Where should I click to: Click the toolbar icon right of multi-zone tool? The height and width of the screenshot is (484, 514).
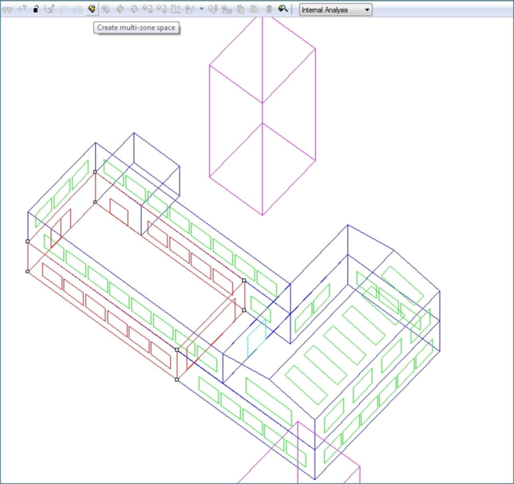[x=106, y=10]
